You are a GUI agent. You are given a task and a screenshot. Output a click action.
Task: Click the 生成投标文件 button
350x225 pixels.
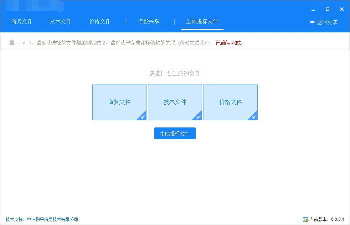[175, 133]
